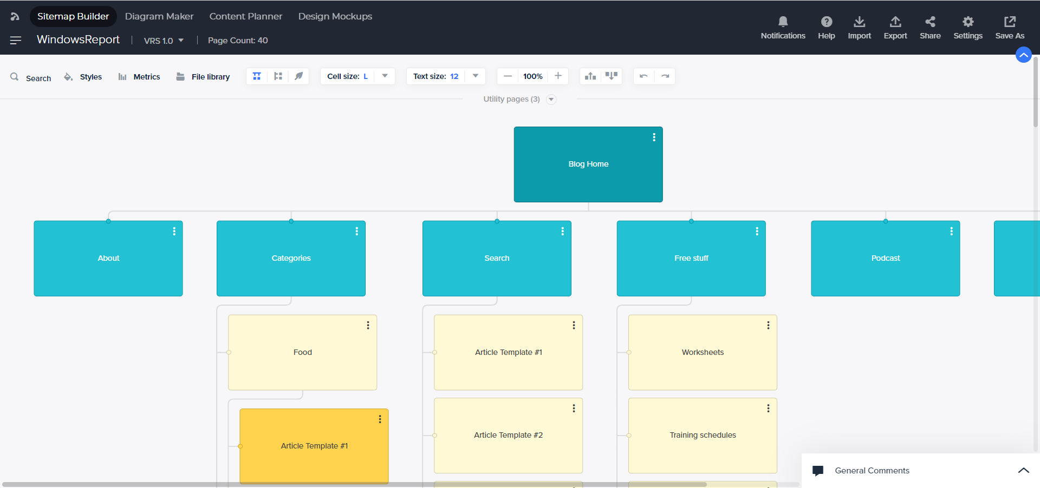Open Food card three-dot menu

368,325
